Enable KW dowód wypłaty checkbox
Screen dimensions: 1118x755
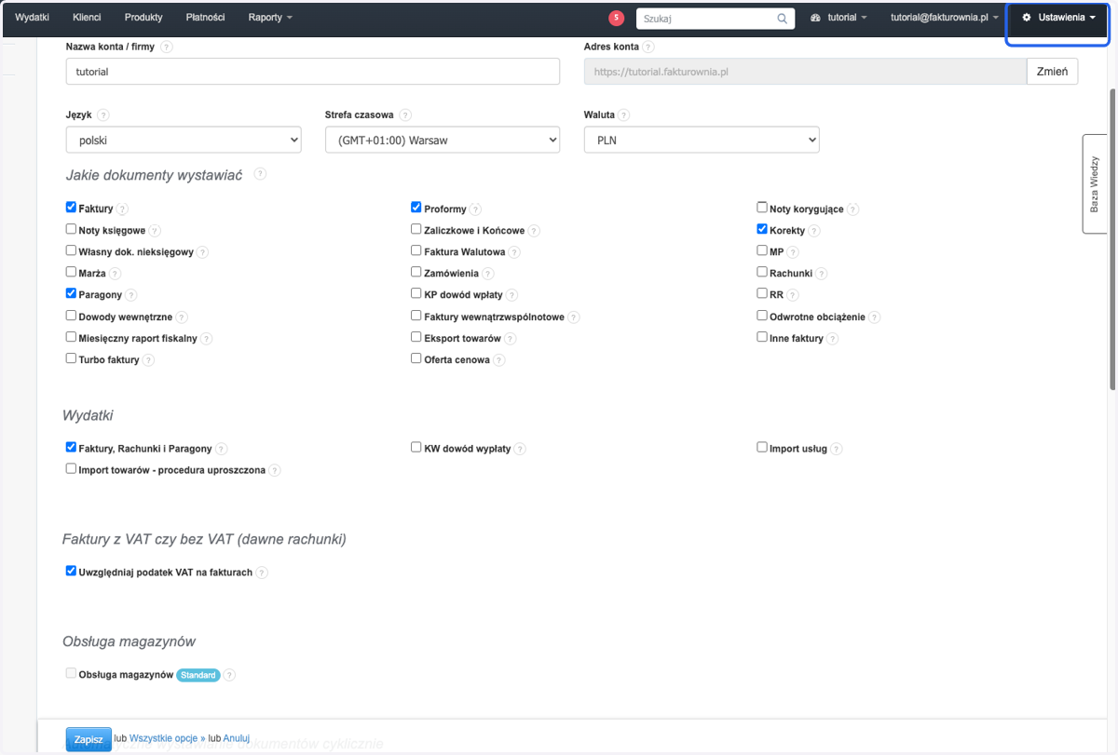tap(416, 447)
